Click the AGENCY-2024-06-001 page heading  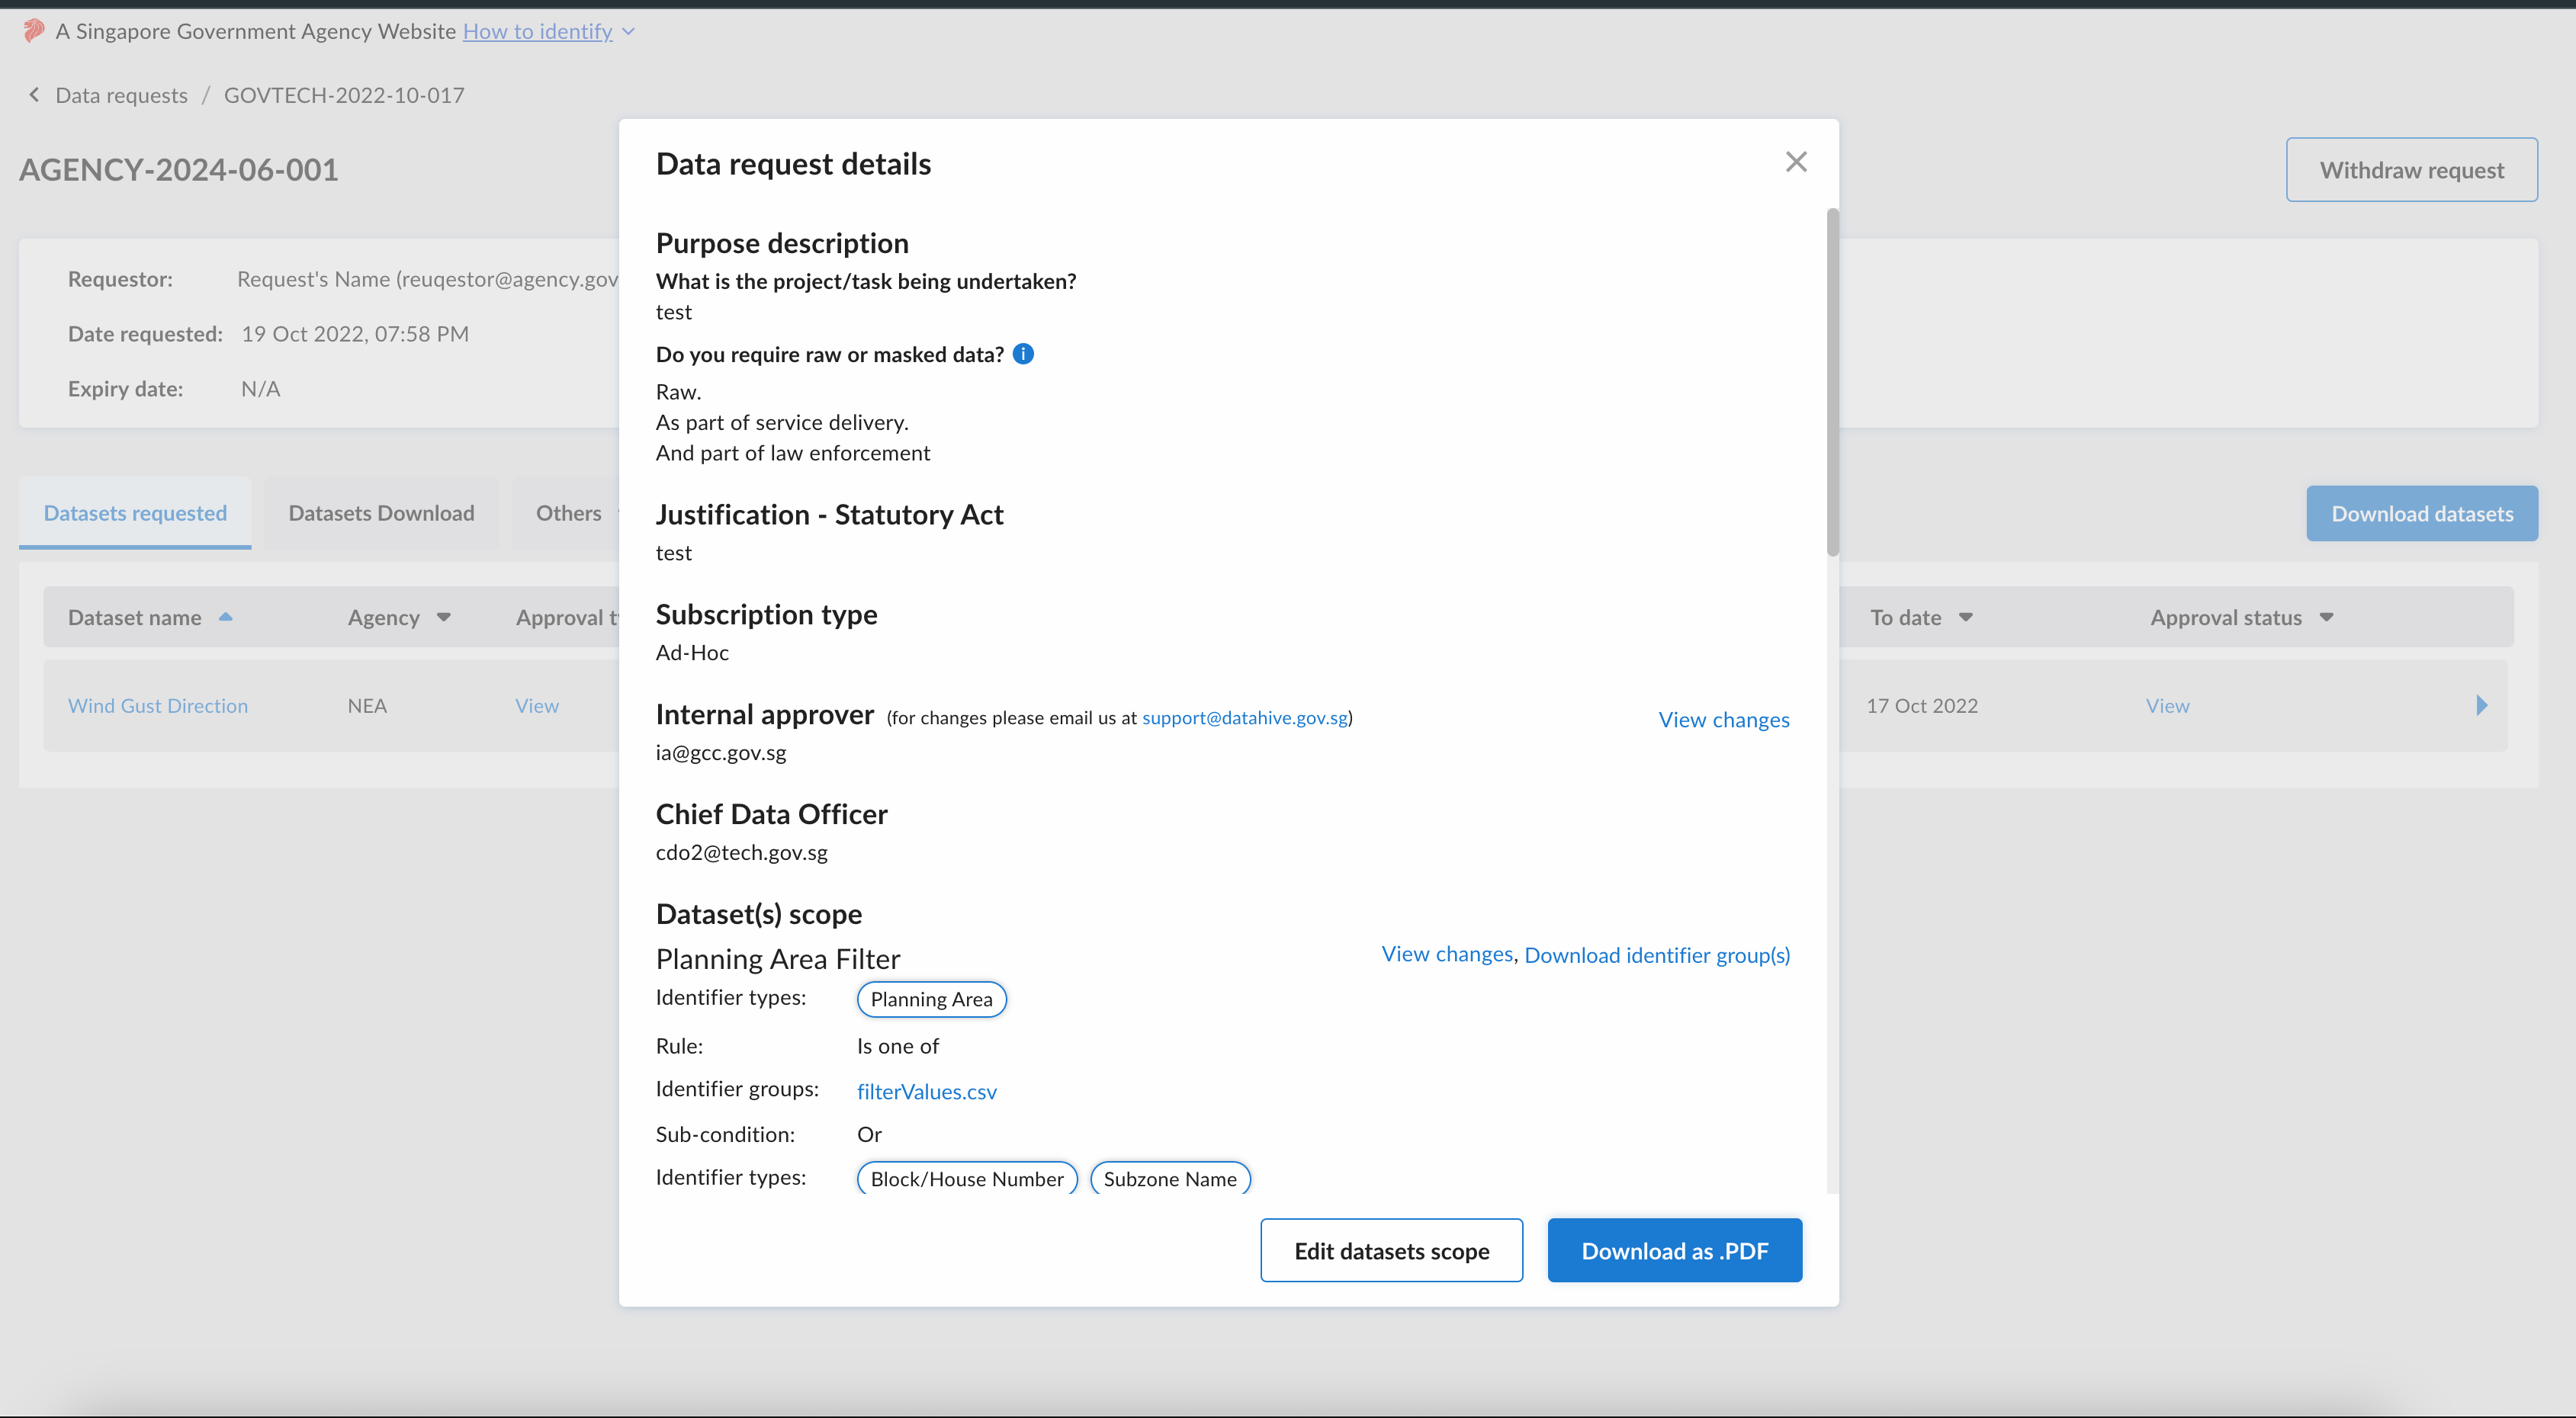point(179,170)
